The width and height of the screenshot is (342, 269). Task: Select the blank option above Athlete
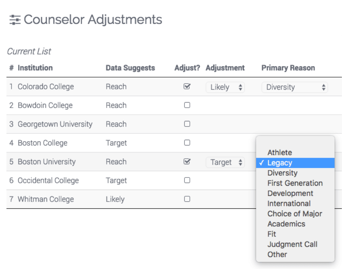click(295, 143)
